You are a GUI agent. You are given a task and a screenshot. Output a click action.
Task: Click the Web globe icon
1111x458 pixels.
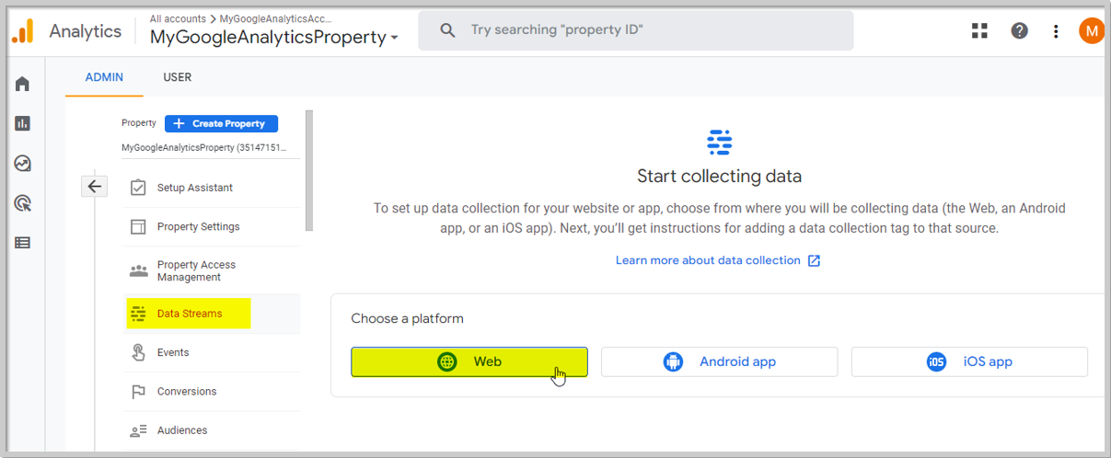(x=447, y=361)
